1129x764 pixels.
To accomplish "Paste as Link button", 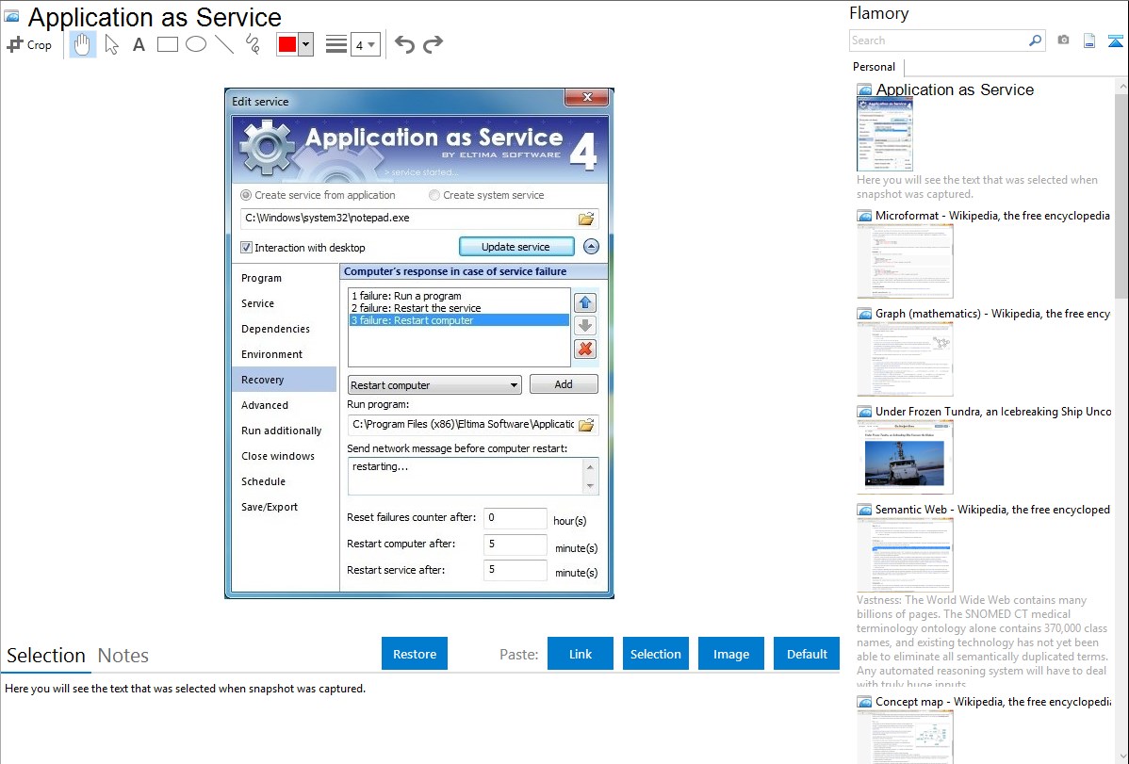I will pos(581,654).
